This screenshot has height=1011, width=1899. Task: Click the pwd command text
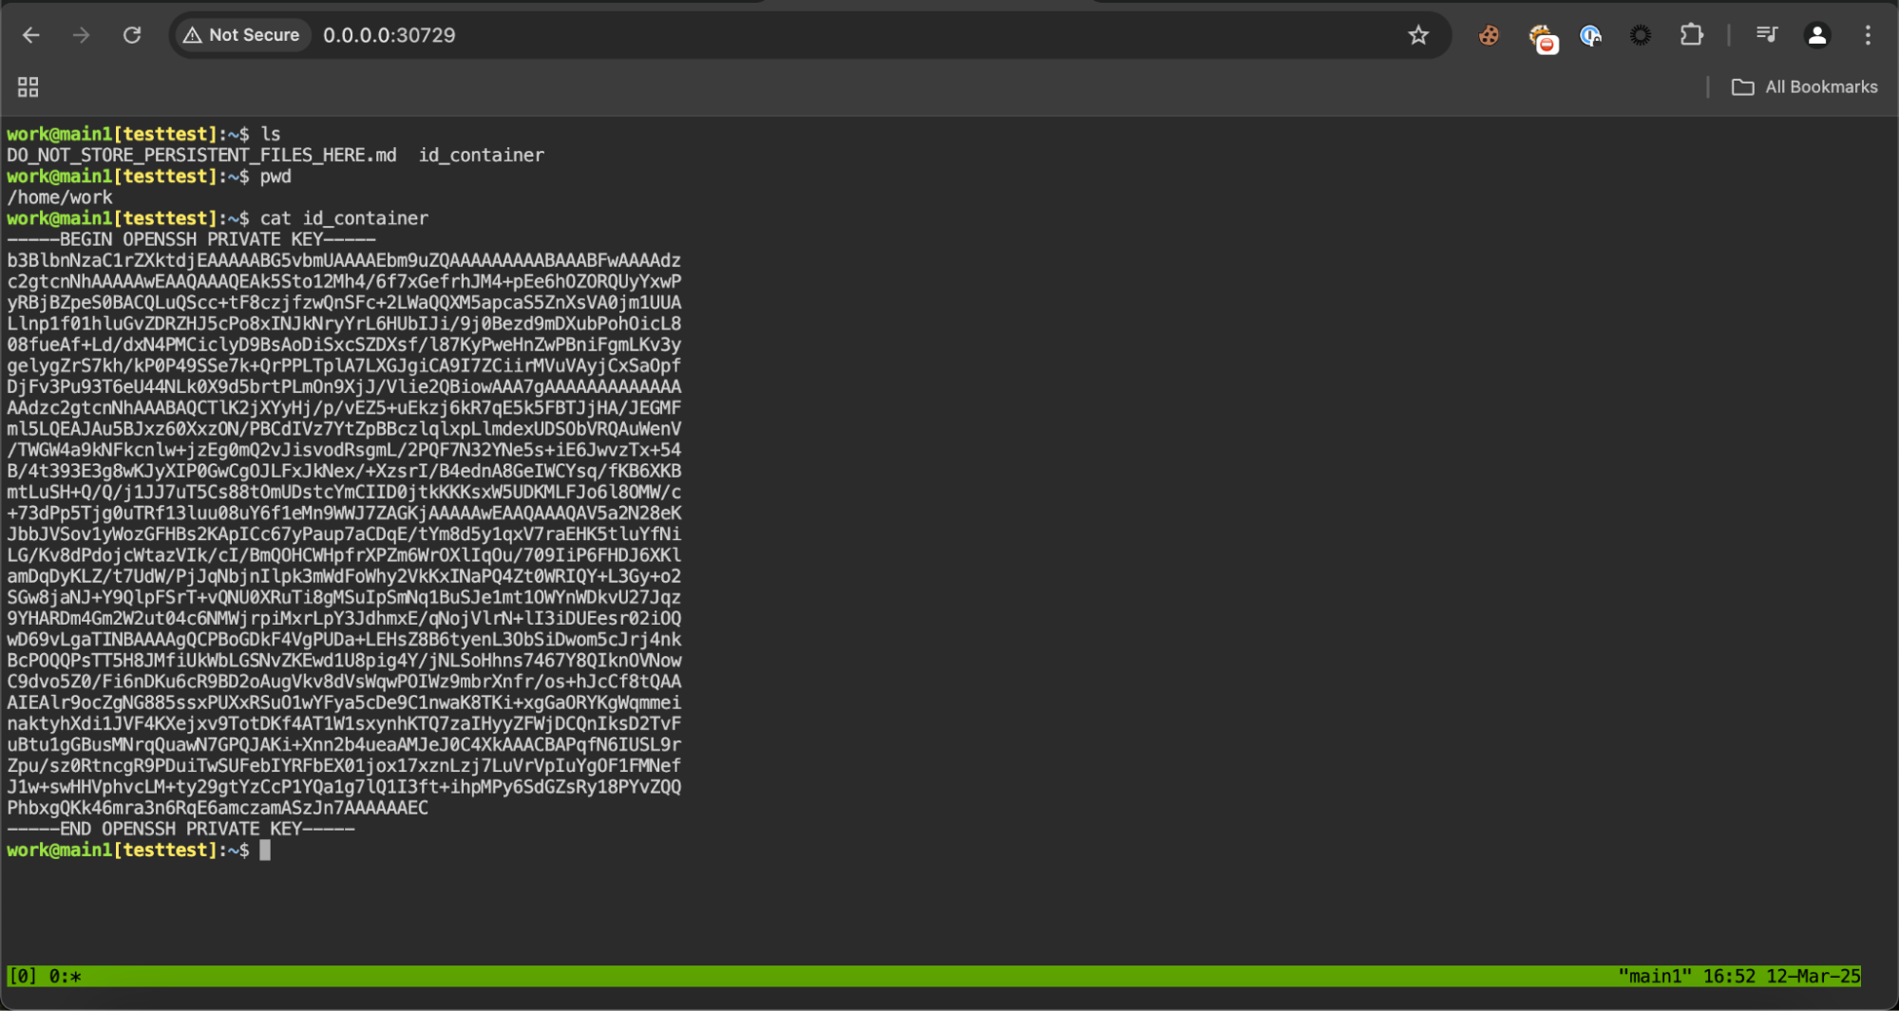275,177
